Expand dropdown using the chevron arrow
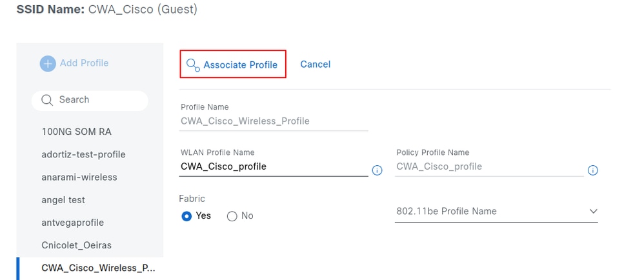This screenshot has width=644, height=280. tap(593, 212)
